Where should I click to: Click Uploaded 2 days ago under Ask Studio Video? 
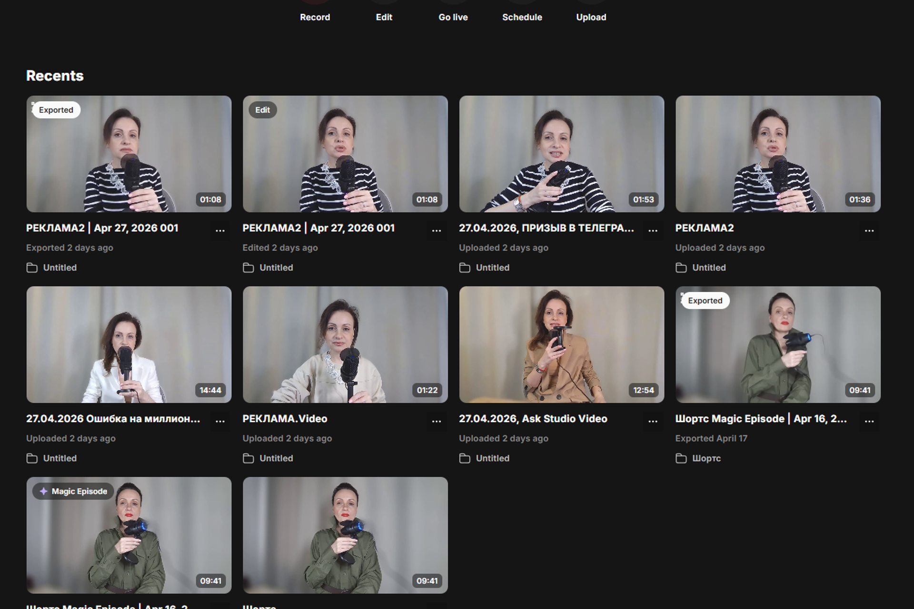tap(504, 438)
